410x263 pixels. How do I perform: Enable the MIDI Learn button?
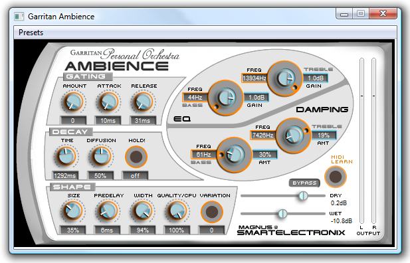336,177
